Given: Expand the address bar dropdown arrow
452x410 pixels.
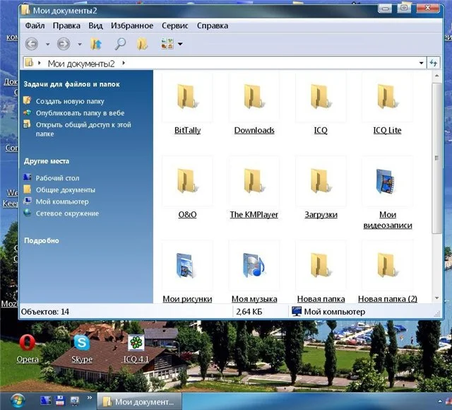Looking at the screenshot, I should (422, 64).
